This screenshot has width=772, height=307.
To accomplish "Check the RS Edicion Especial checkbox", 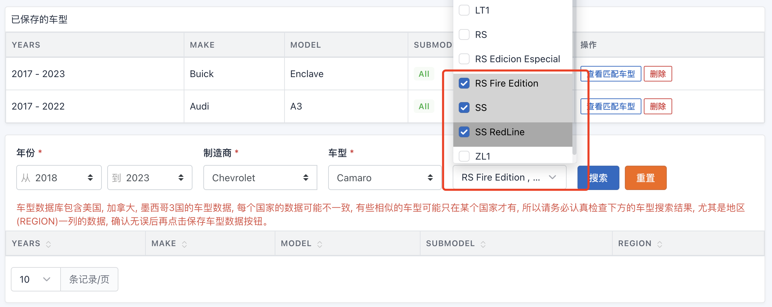I will pos(464,59).
